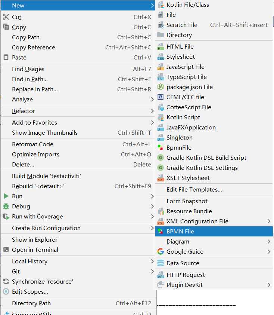Choose Show in Explorer
274x315 pixels.
point(78,240)
